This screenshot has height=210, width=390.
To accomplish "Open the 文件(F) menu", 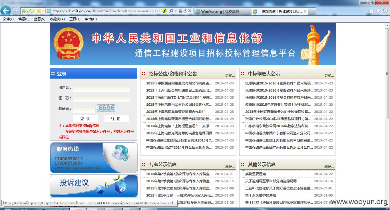I will click(x=8, y=19).
